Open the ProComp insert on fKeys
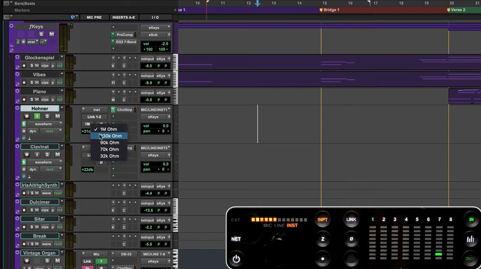 [x=124, y=35]
